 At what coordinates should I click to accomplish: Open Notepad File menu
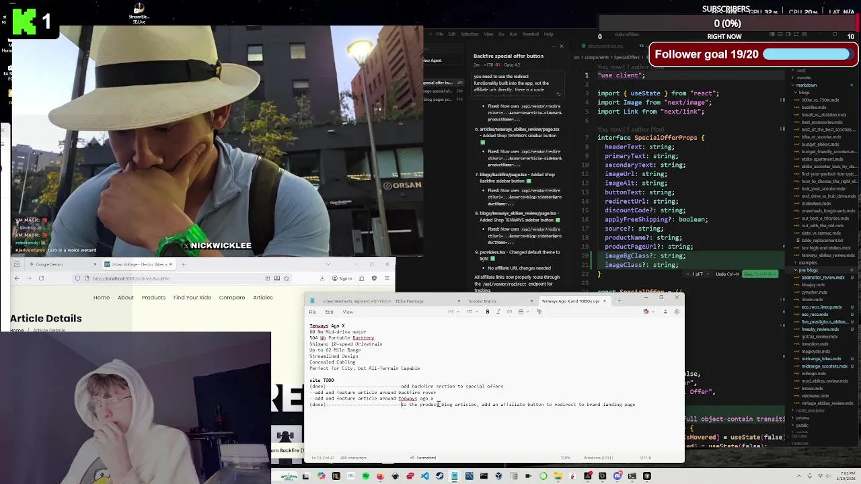[x=312, y=312]
